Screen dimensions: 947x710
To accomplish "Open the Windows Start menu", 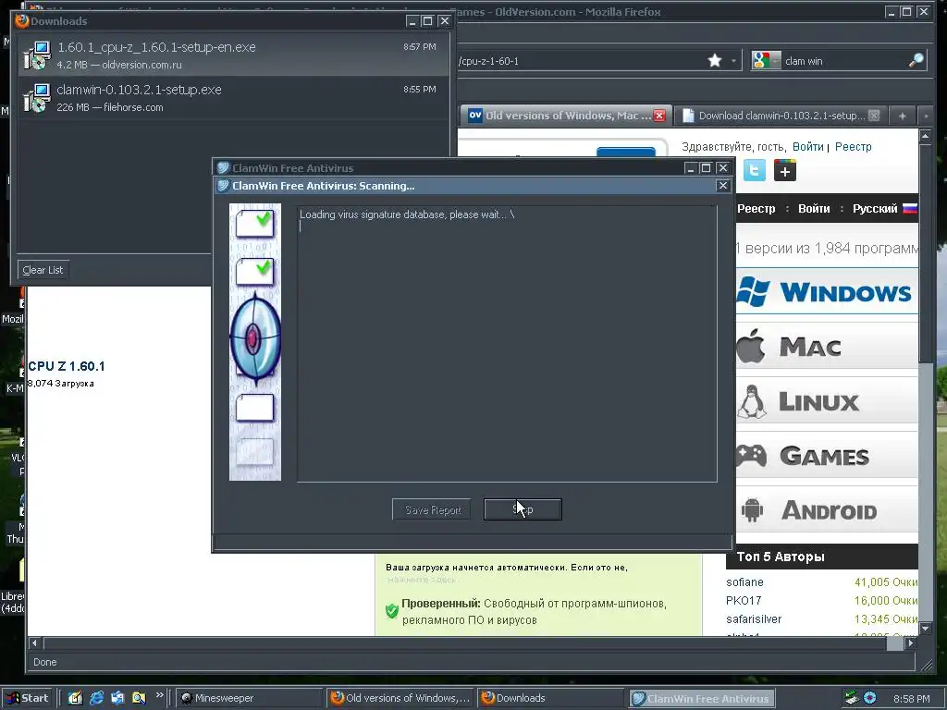I will (x=28, y=698).
